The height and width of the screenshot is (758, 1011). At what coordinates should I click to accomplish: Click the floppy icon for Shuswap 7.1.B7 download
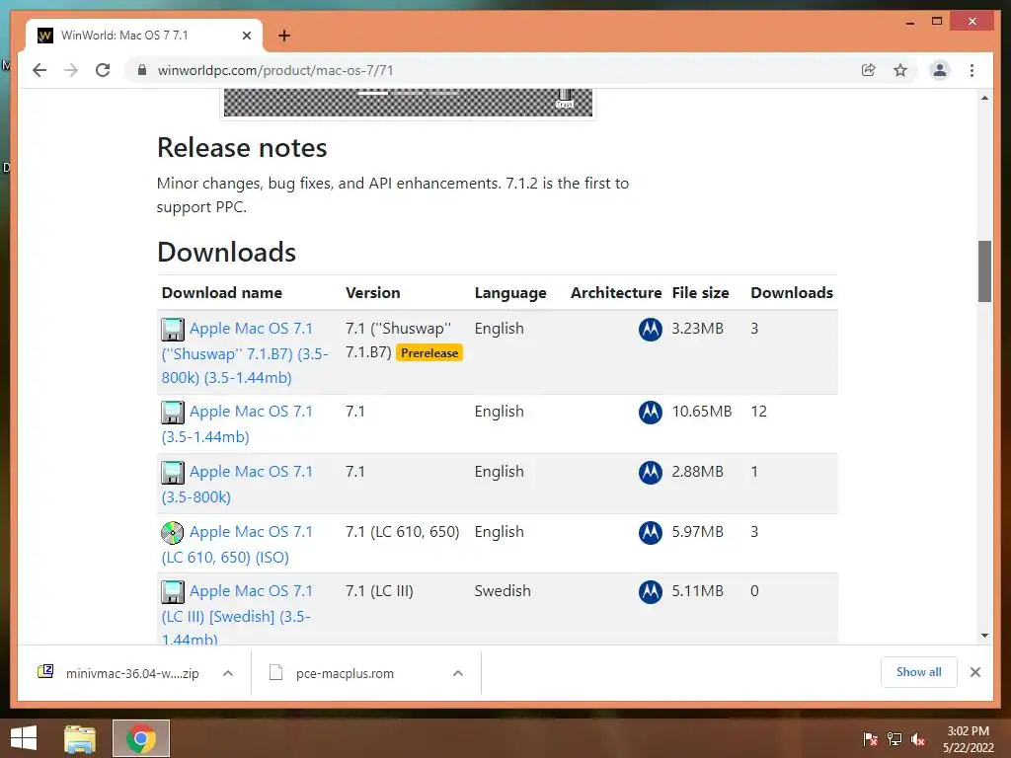point(172,330)
